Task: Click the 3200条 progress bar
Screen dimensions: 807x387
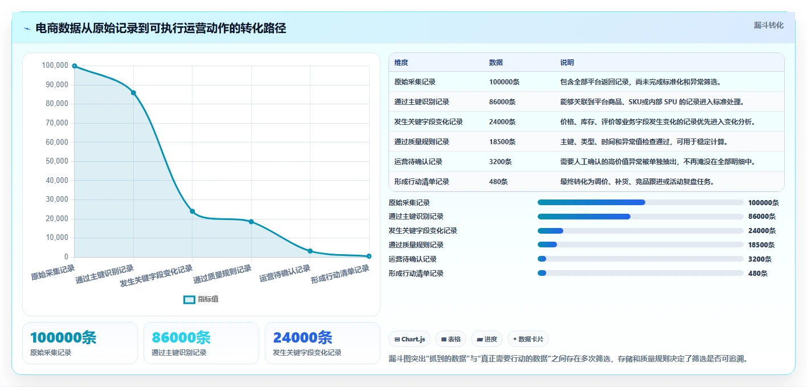Action: coord(641,259)
